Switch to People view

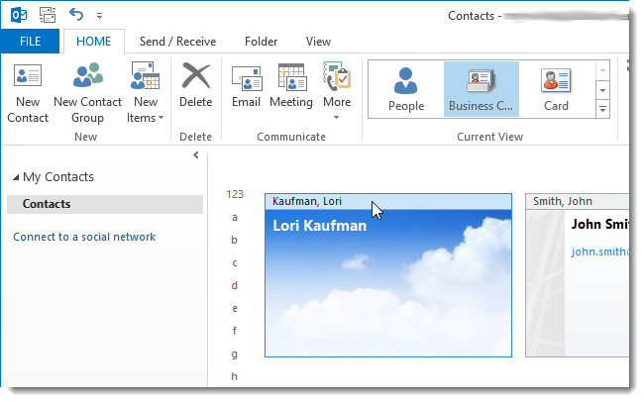click(406, 89)
